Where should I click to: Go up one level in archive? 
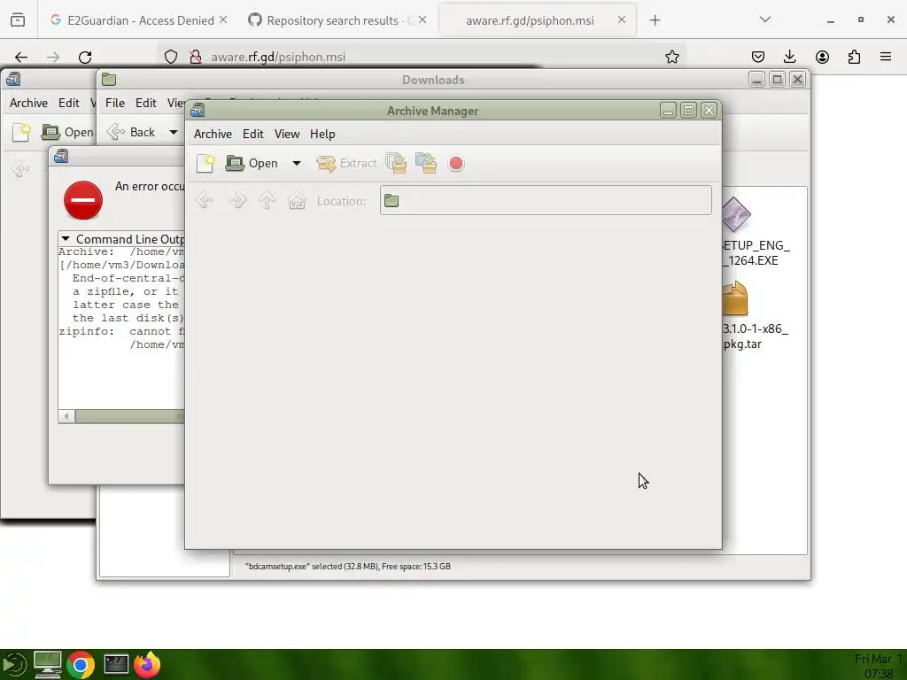coord(267,201)
